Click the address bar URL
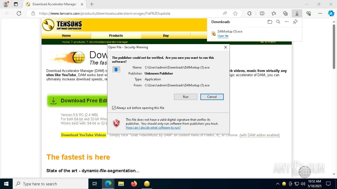This screenshot has width=337, height=189. (105, 13)
